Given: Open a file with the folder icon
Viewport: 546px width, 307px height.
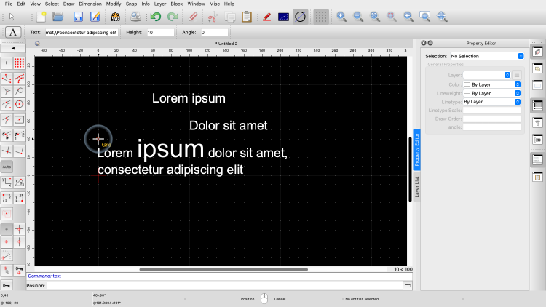Looking at the screenshot, I should click(x=57, y=17).
